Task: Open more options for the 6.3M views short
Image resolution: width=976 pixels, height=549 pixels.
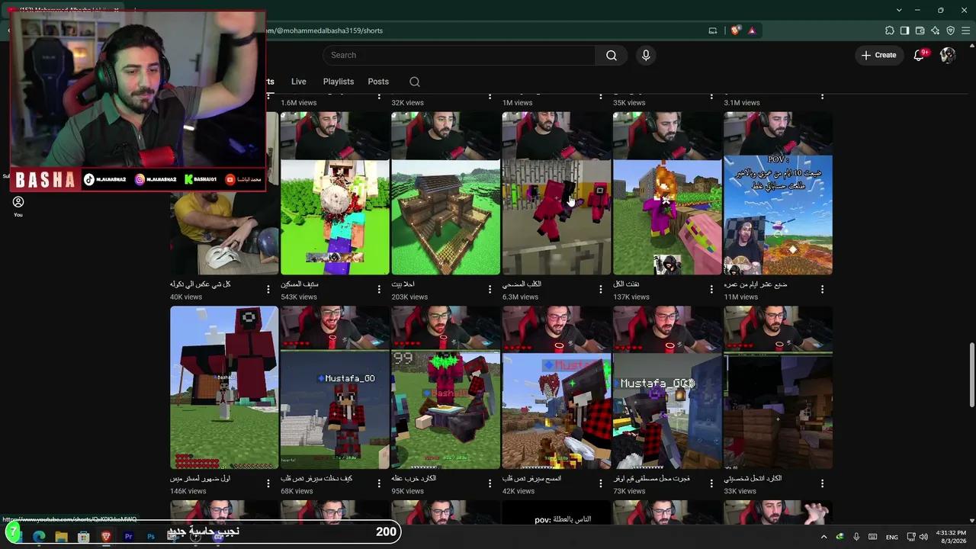Action: [601, 289]
